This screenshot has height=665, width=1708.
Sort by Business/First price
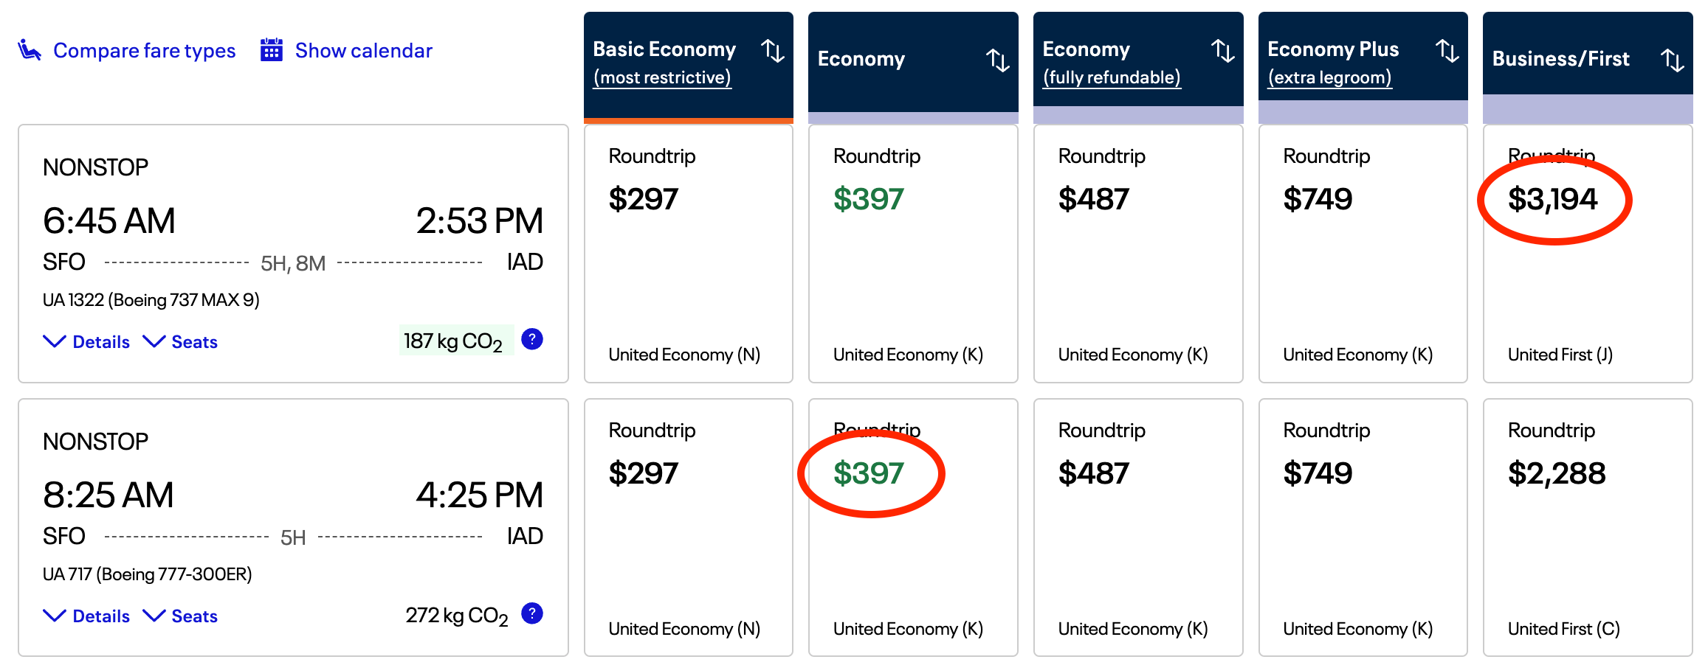1674,59
